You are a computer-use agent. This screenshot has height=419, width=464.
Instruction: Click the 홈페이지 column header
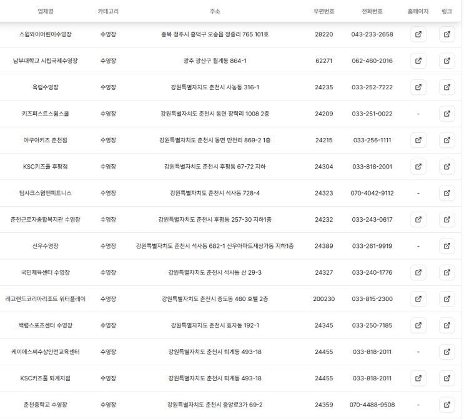[418, 11]
